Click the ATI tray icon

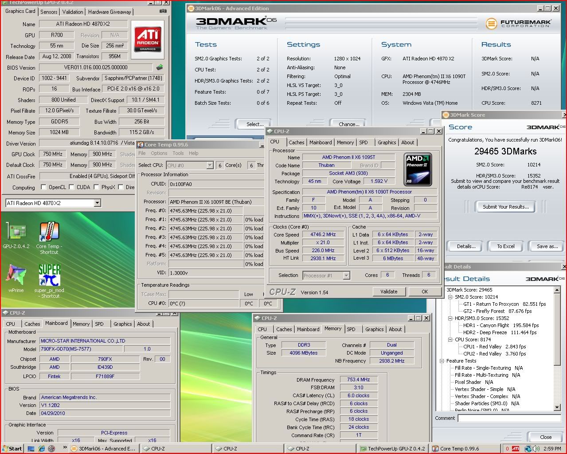coord(516,449)
